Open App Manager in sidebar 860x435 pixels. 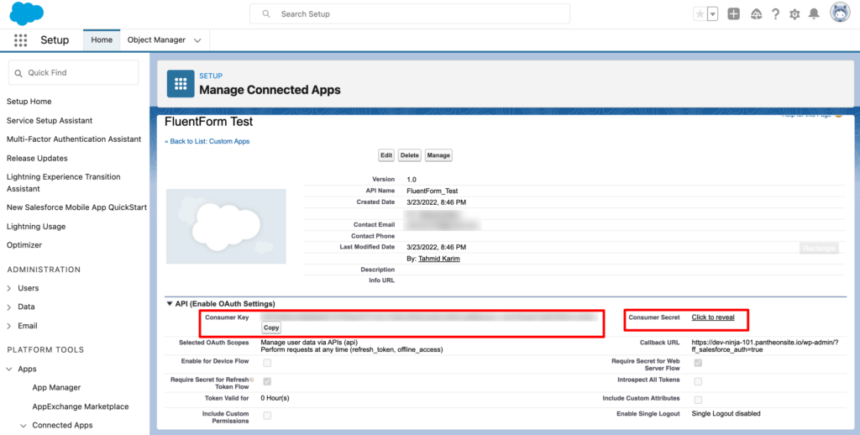[x=56, y=387]
